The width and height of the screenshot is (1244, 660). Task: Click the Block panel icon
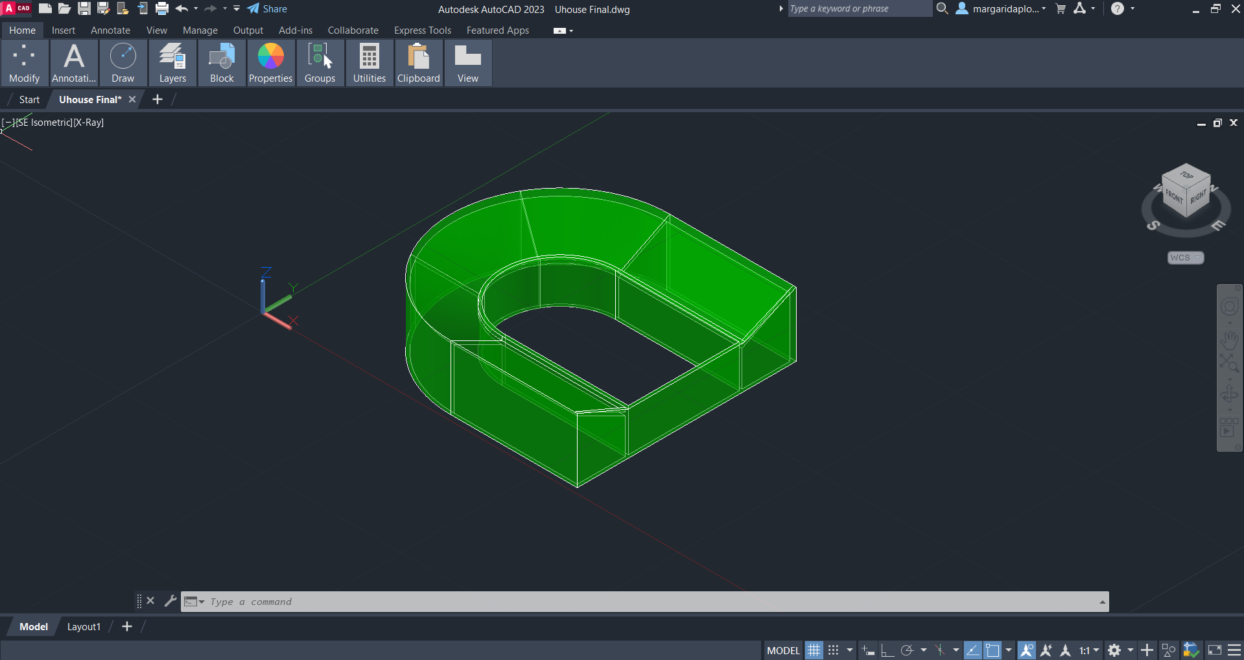[222, 63]
